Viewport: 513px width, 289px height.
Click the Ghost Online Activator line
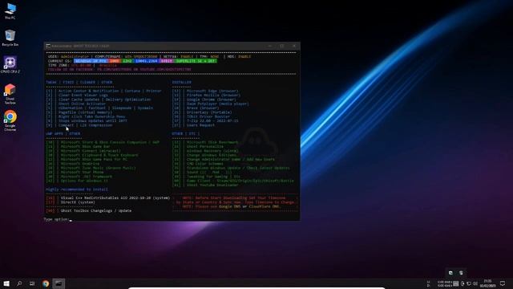point(76,104)
